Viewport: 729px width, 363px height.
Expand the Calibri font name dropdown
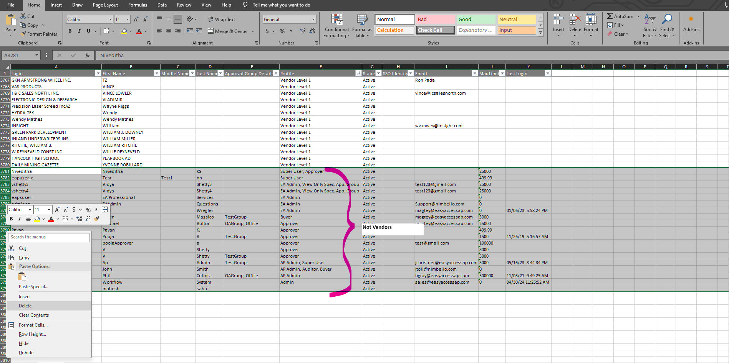110,19
